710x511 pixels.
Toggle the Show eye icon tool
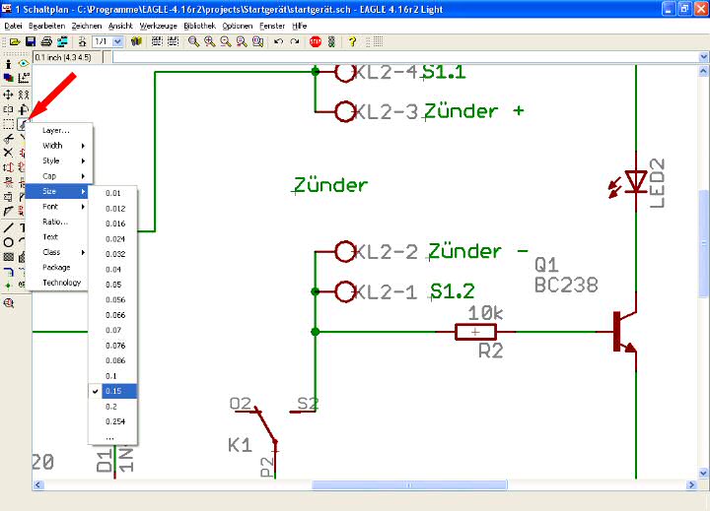click(x=23, y=63)
